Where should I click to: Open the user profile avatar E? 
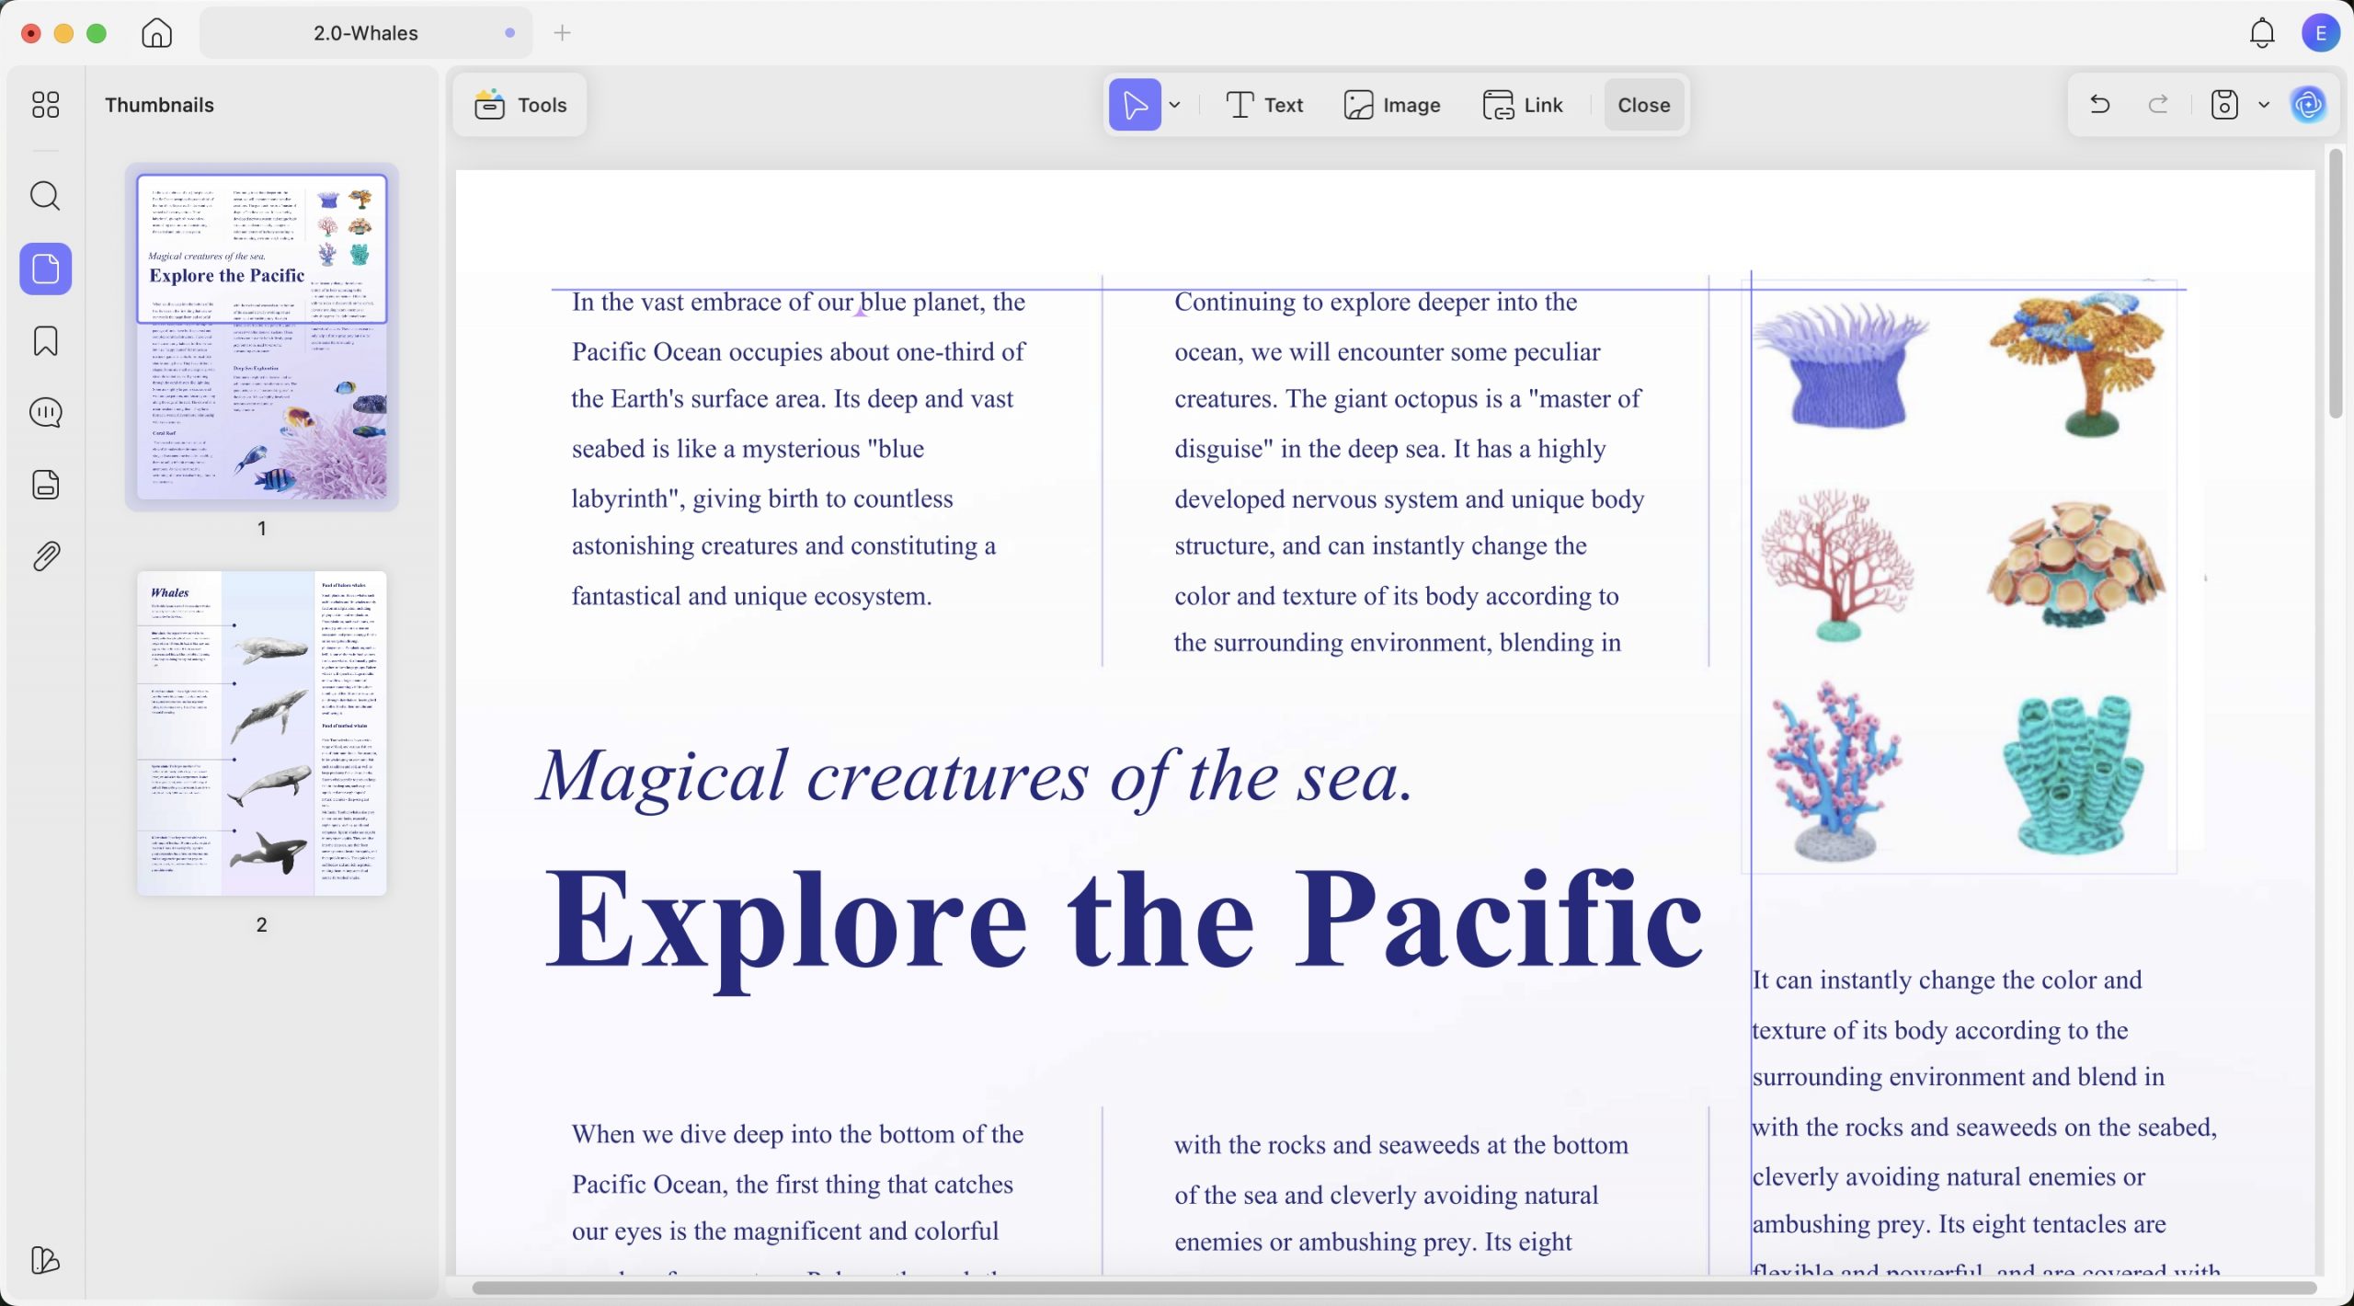point(2321,33)
